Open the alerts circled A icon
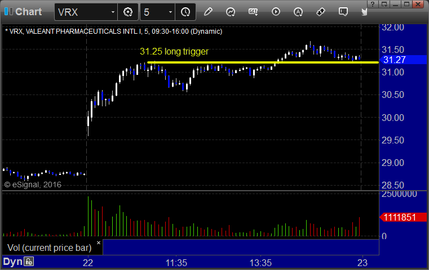The width and height of the screenshot is (429, 270). 298,12
